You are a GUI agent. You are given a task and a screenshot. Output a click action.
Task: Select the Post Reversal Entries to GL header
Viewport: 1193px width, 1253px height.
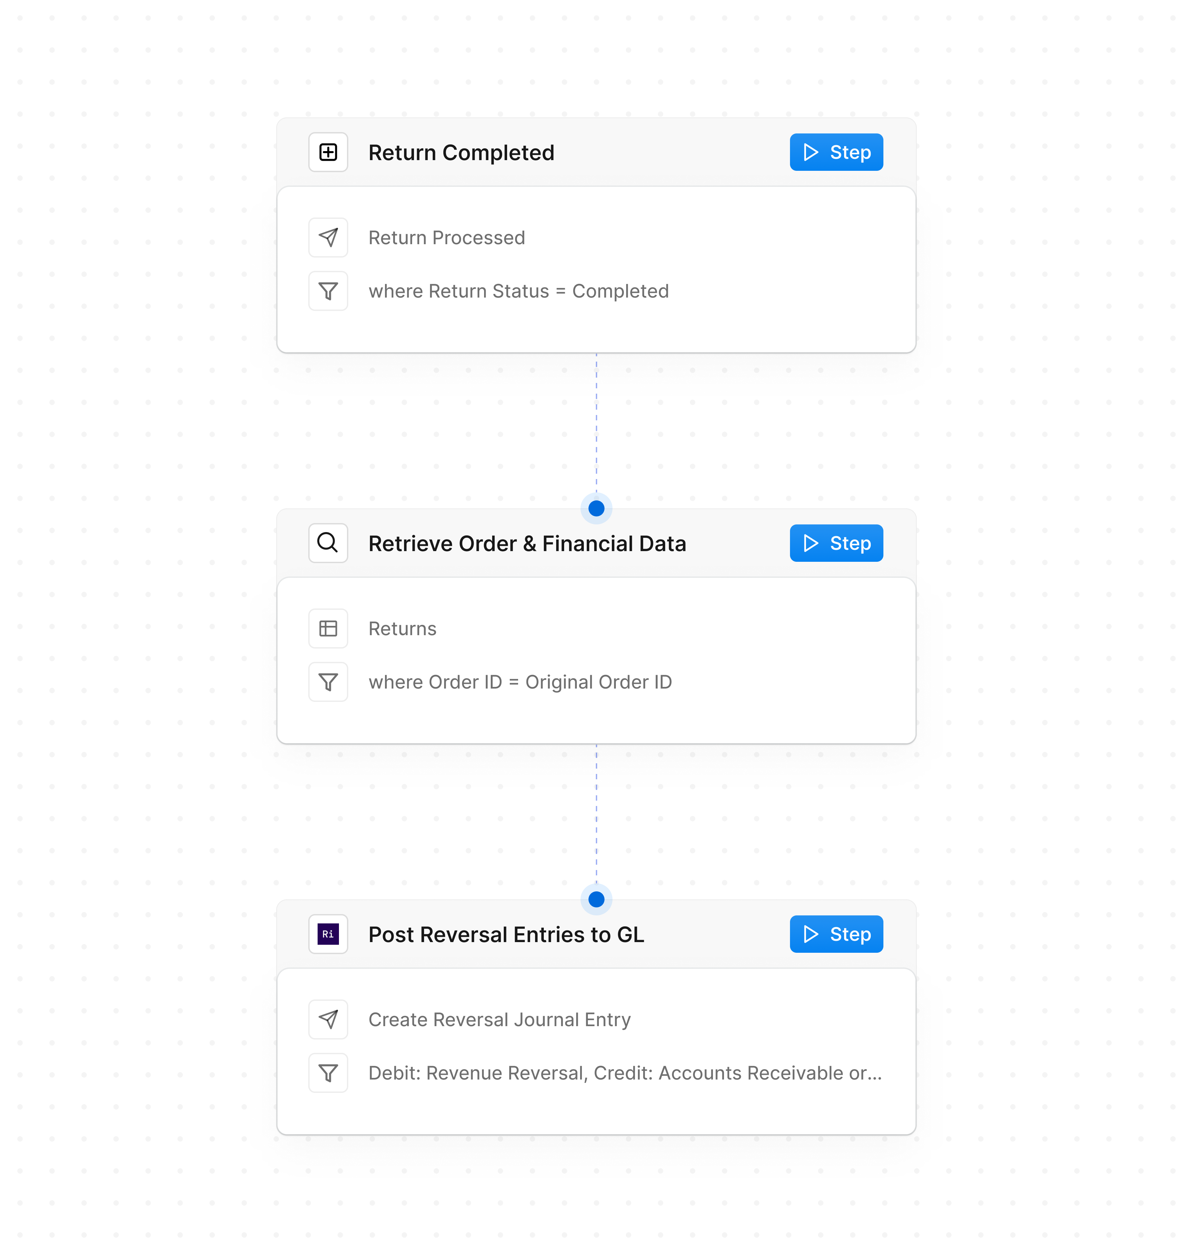tap(505, 934)
